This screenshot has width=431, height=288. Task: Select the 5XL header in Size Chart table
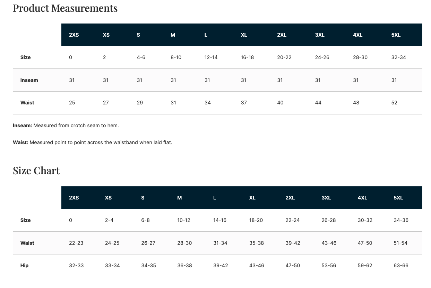pos(398,198)
